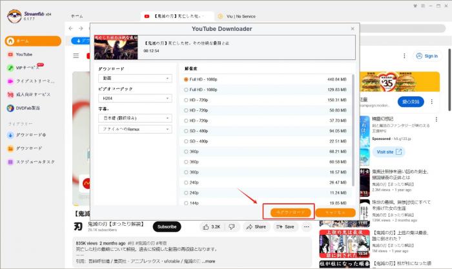Expand description with ...more link

(x=209, y=261)
